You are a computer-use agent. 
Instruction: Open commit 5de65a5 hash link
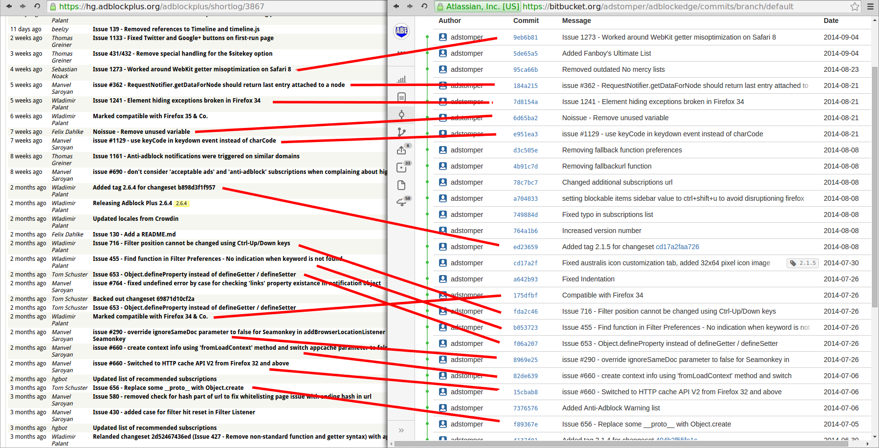coord(526,54)
